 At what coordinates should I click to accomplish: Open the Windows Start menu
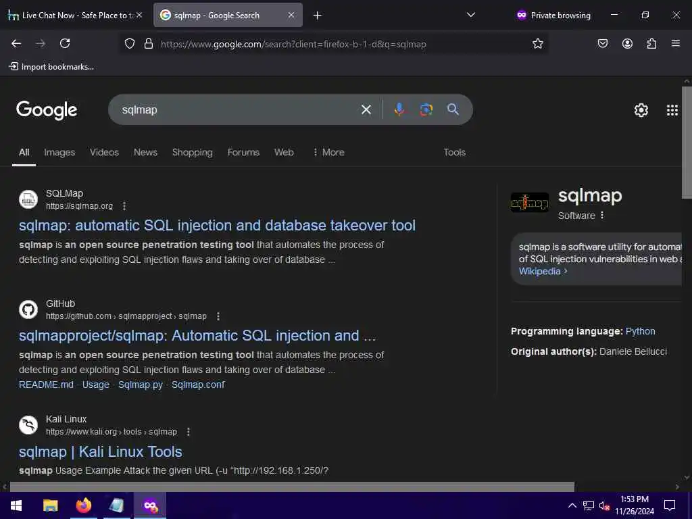(x=16, y=505)
